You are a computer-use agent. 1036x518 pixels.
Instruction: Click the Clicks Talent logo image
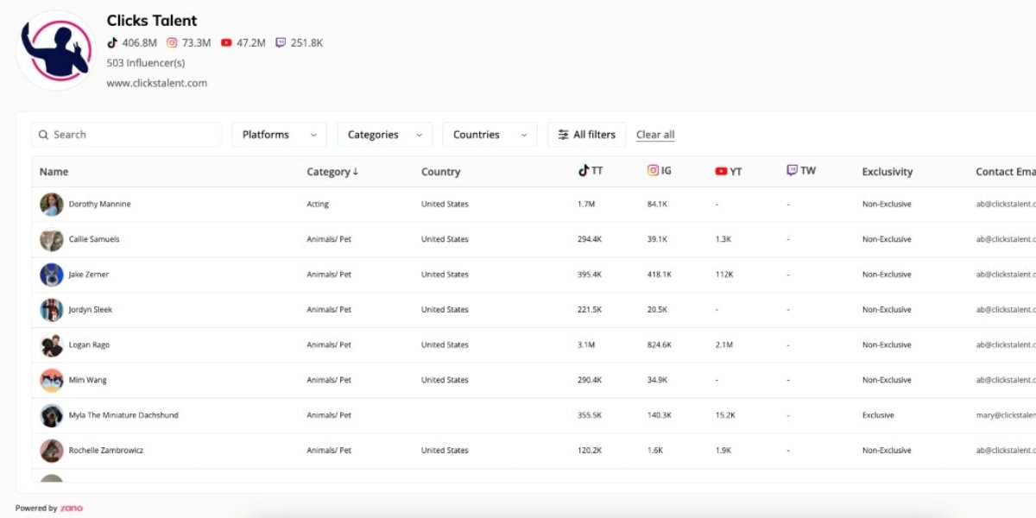click(56, 51)
